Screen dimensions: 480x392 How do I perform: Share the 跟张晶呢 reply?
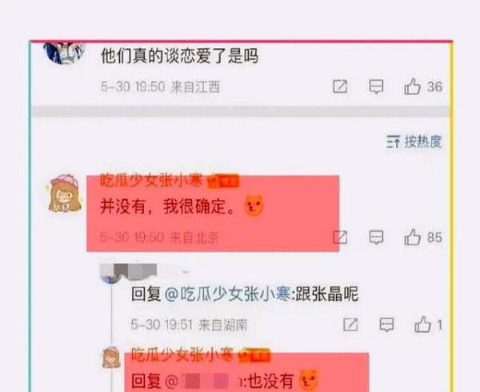(x=350, y=325)
